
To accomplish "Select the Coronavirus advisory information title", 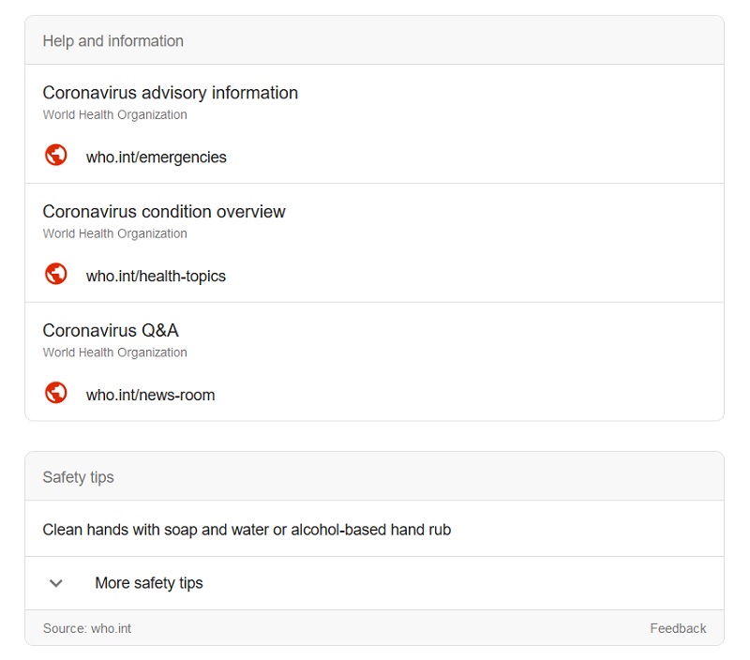I will point(170,93).
